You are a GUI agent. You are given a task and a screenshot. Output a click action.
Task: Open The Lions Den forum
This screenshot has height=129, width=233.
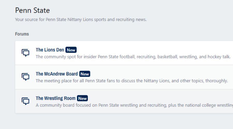pos(50,50)
